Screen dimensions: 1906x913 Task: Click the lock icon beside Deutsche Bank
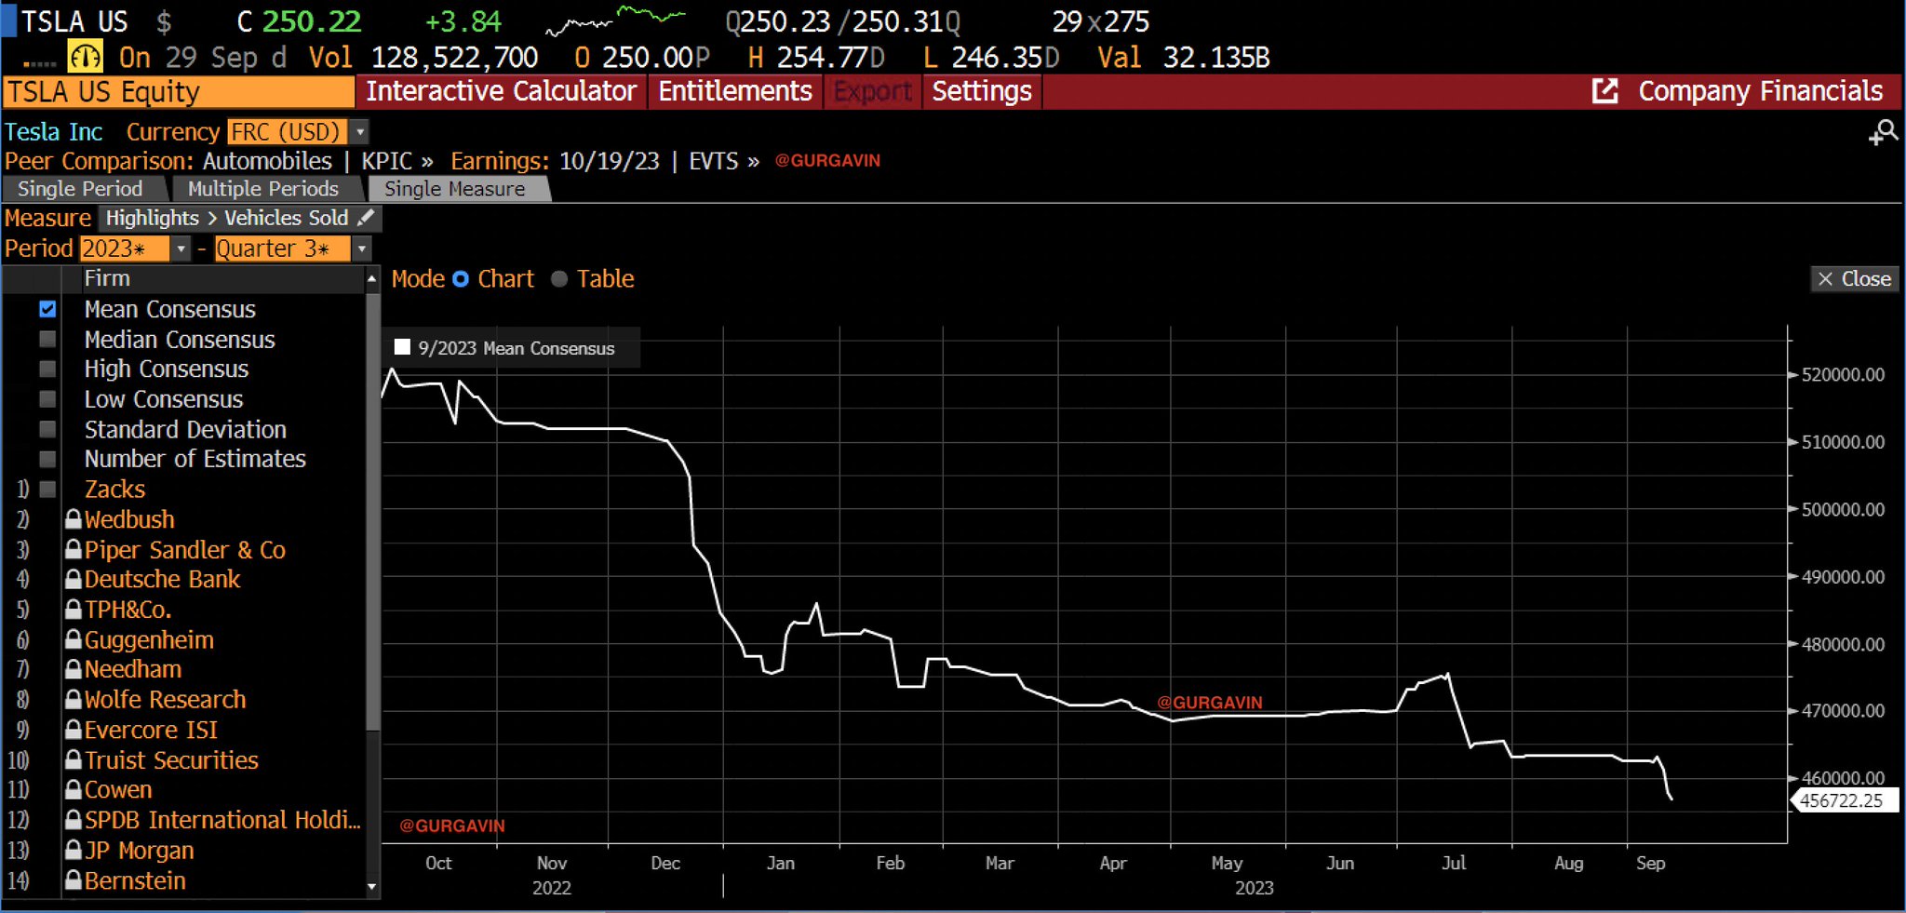tap(74, 580)
